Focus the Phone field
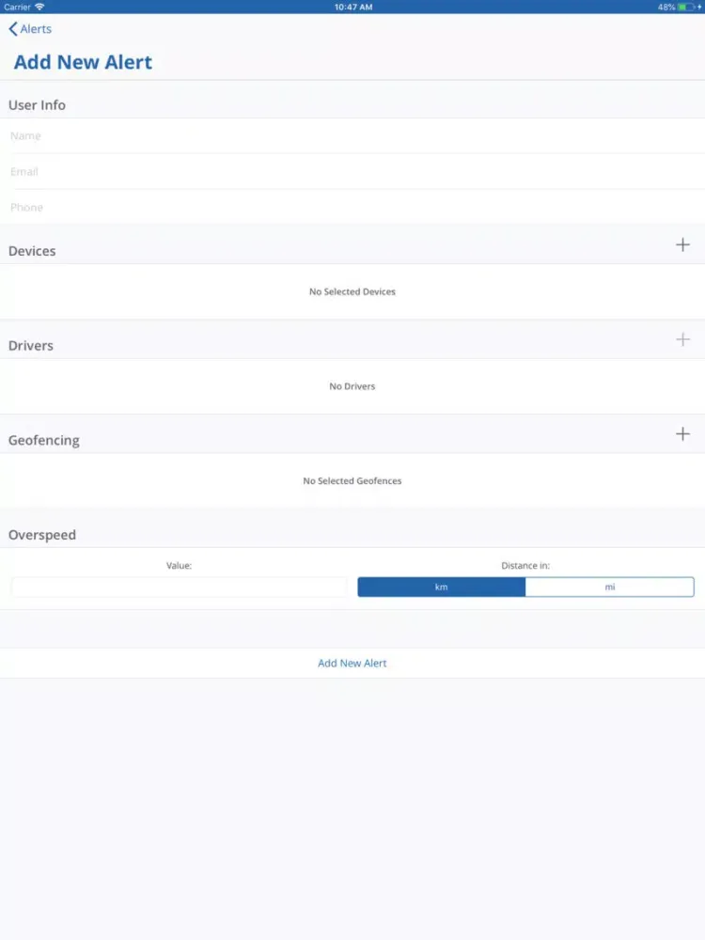 [x=352, y=208]
